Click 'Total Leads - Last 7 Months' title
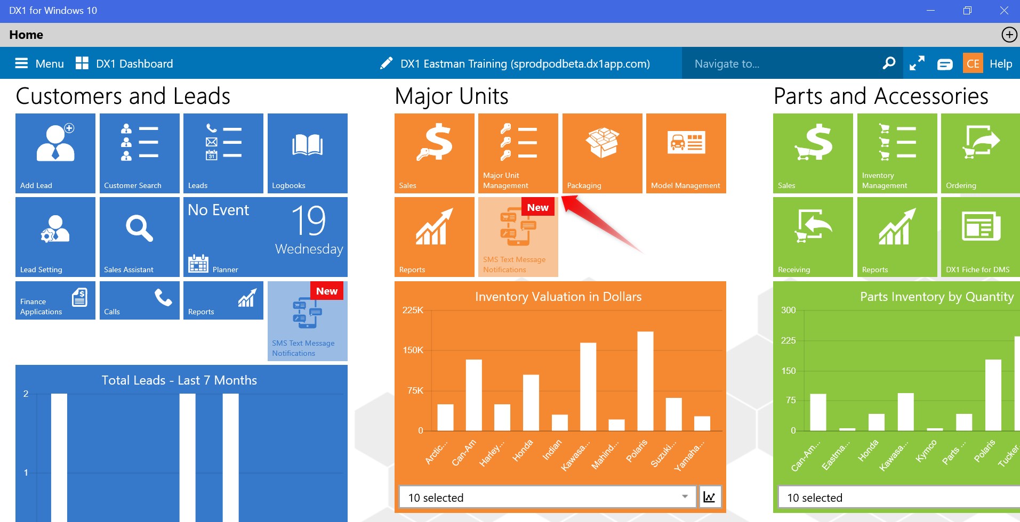 pyautogui.click(x=179, y=380)
